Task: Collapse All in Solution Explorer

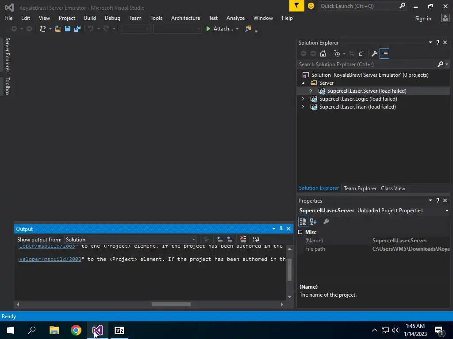Action: (361, 53)
